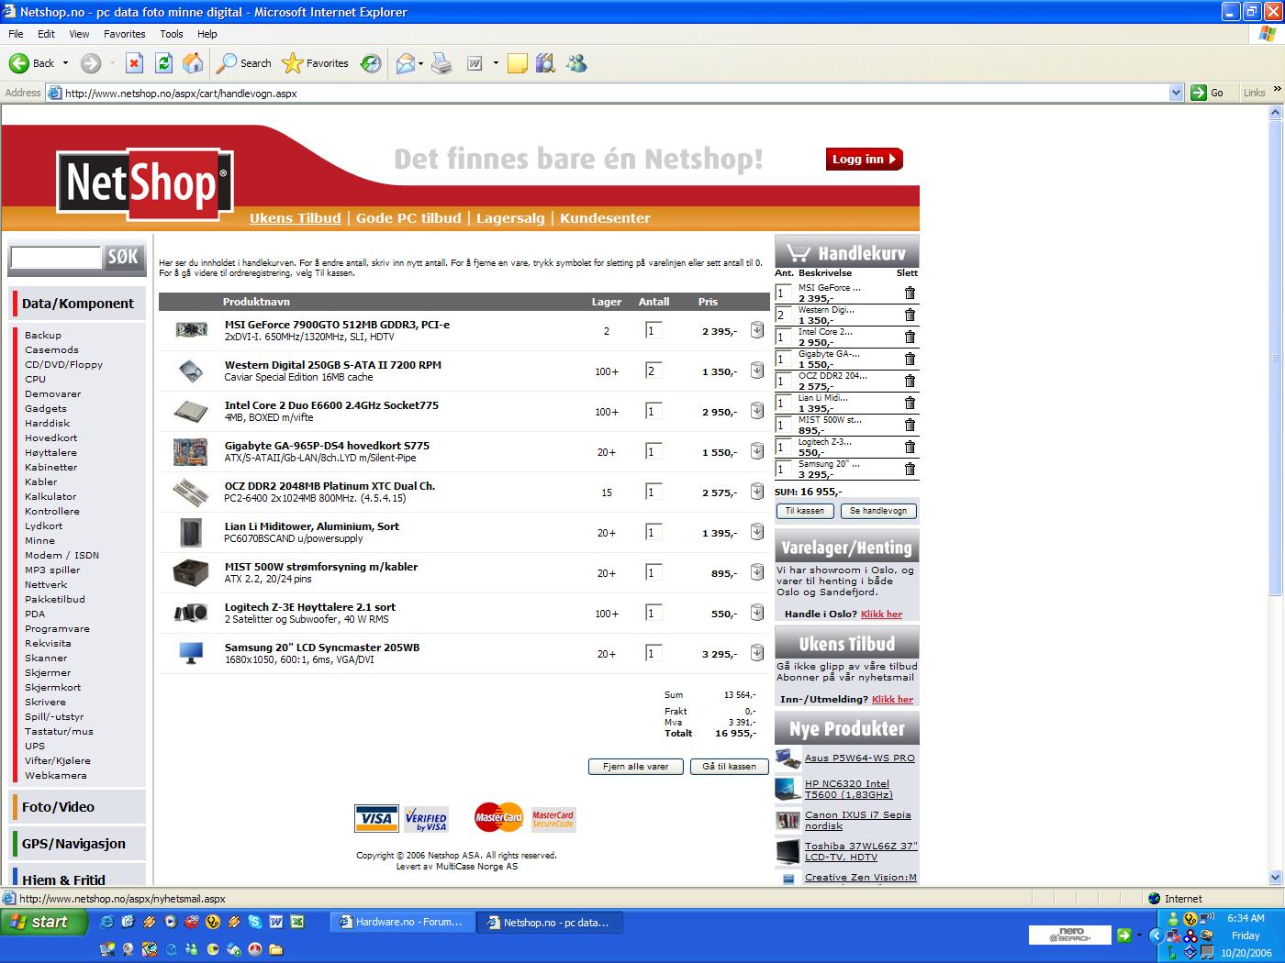
Task: Print the page using the printer icon
Action: tap(441, 63)
